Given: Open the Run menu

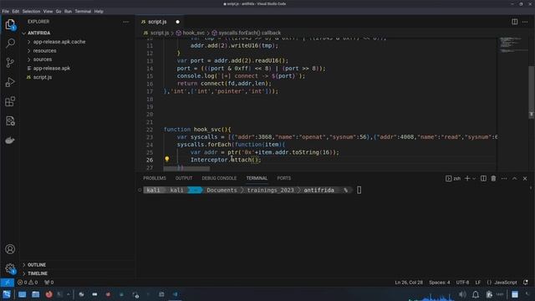Looking at the screenshot, I should coord(69,11).
